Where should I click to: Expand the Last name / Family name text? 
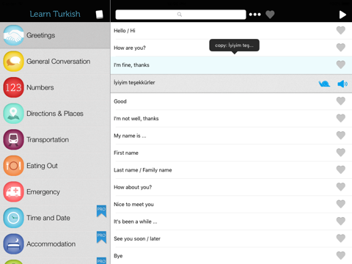pyautogui.click(x=143, y=170)
